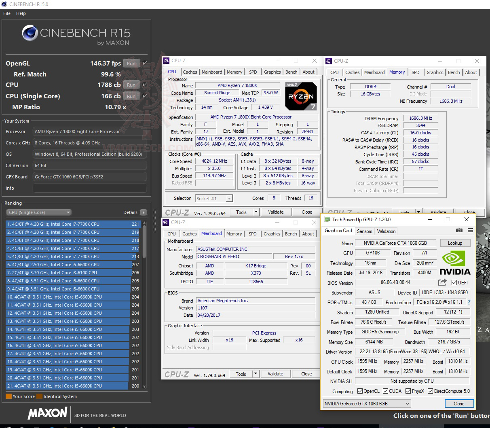Toggle the PhysX checkbox
Viewport: 490px width, 428px height.
408,391
